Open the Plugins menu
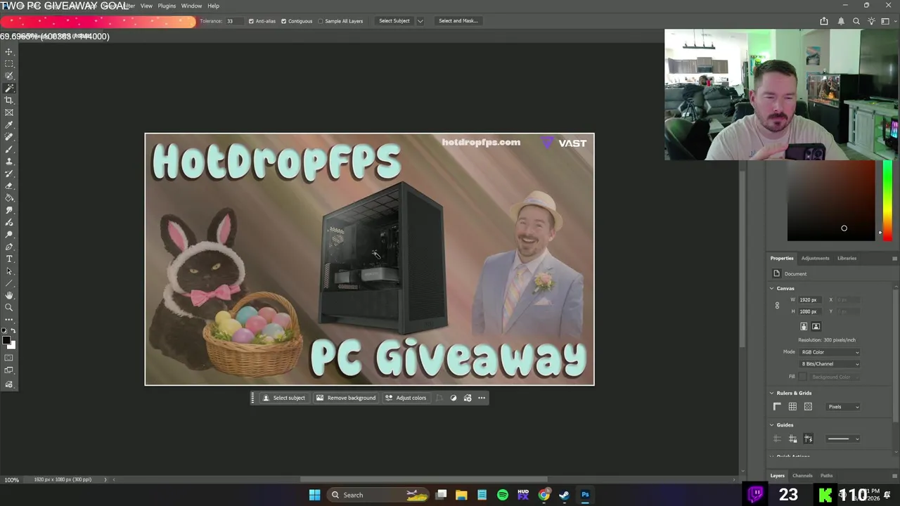This screenshot has height=506, width=900. (167, 6)
